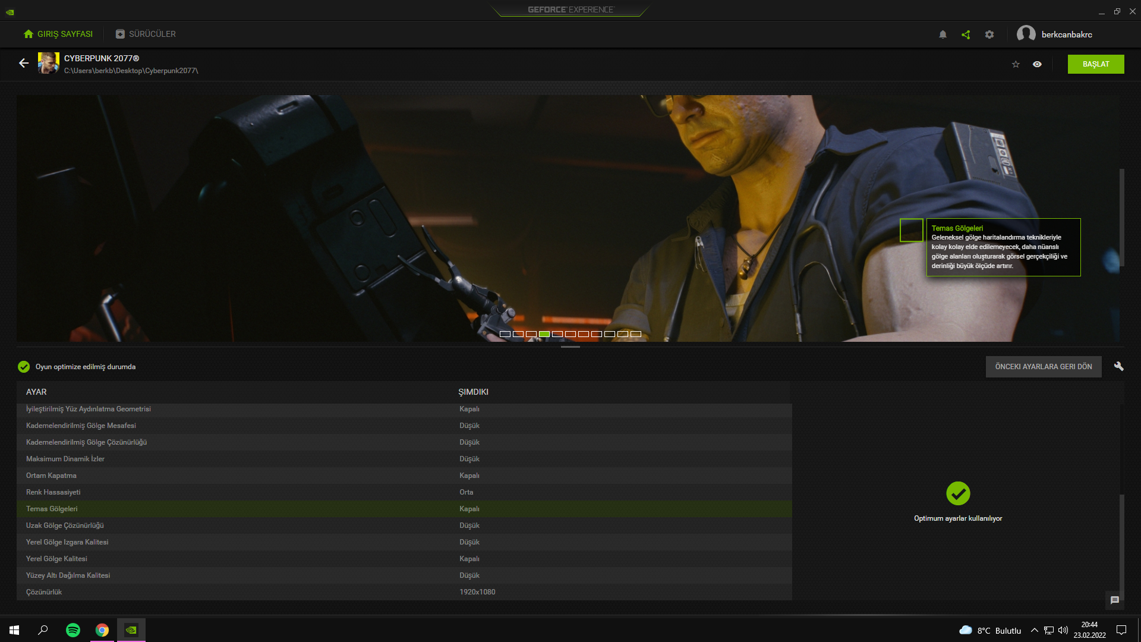Image resolution: width=1141 pixels, height=642 pixels.
Task: Toggle the favorite star for Cyberpunk 2077
Action: click(1016, 64)
